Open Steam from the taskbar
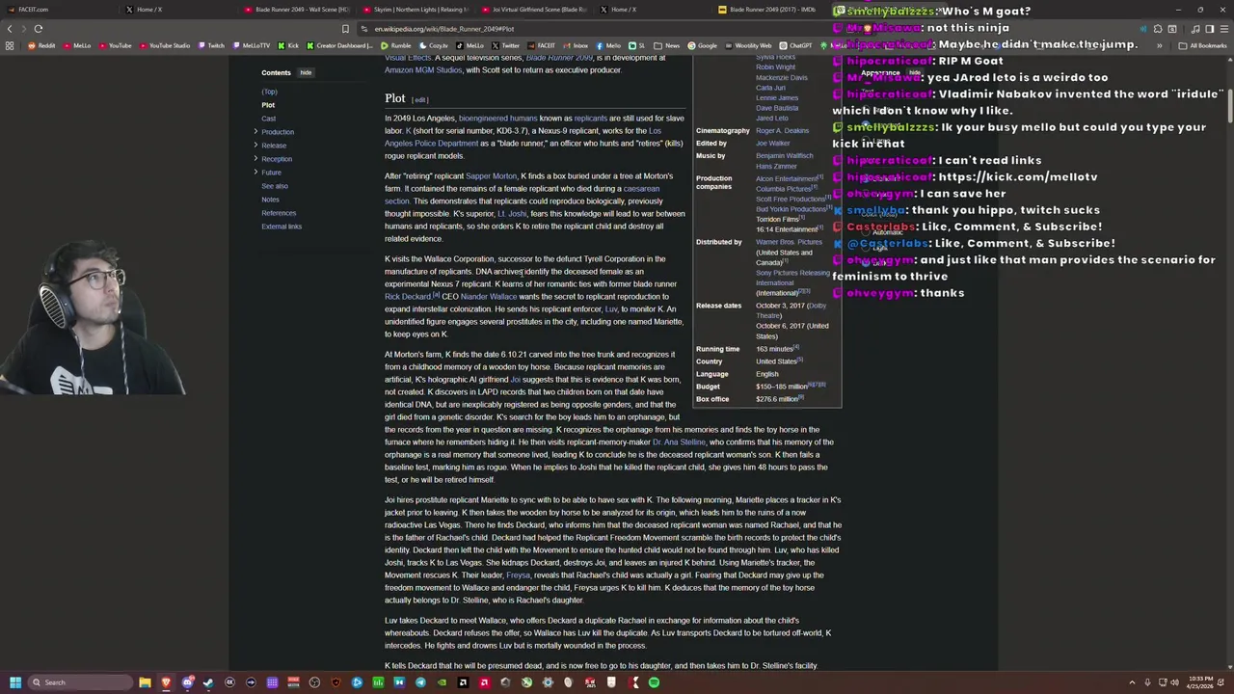This screenshot has width=1234, height=694. coord(208,682)
